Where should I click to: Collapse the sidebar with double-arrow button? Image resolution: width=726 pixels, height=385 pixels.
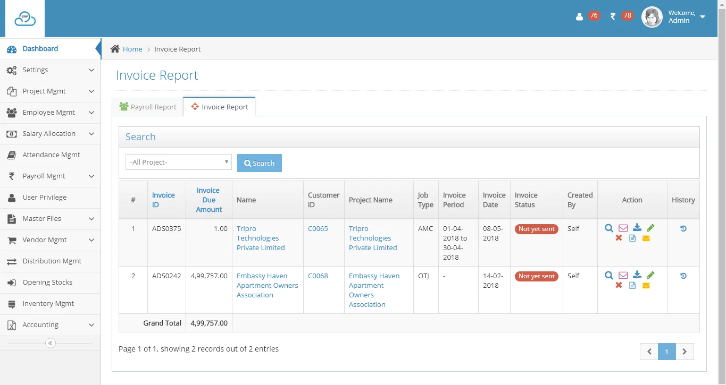point(51,343)
